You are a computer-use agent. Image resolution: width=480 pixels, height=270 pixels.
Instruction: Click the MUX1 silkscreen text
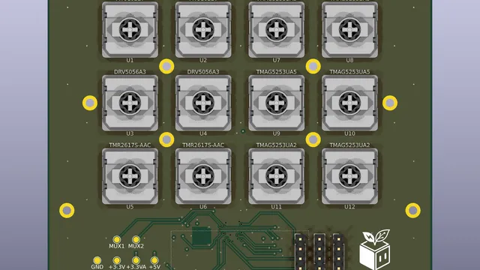(117, 246)
